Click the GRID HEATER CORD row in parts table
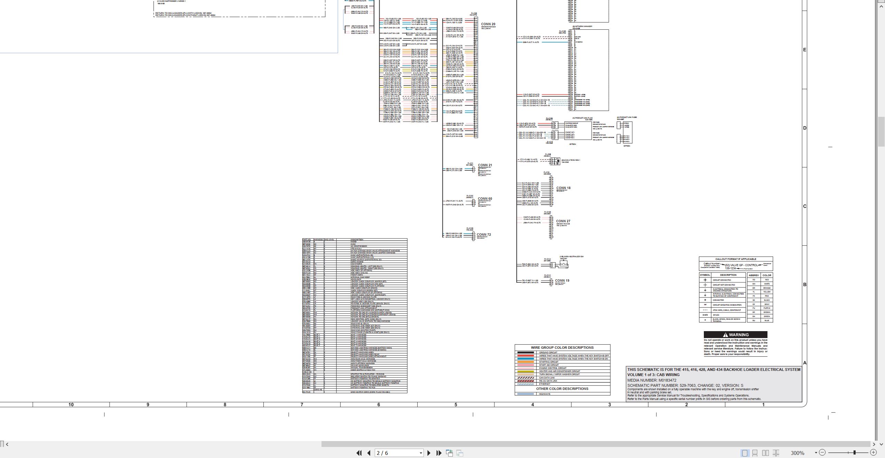885x458 pixels. click(x=355, y=392)
